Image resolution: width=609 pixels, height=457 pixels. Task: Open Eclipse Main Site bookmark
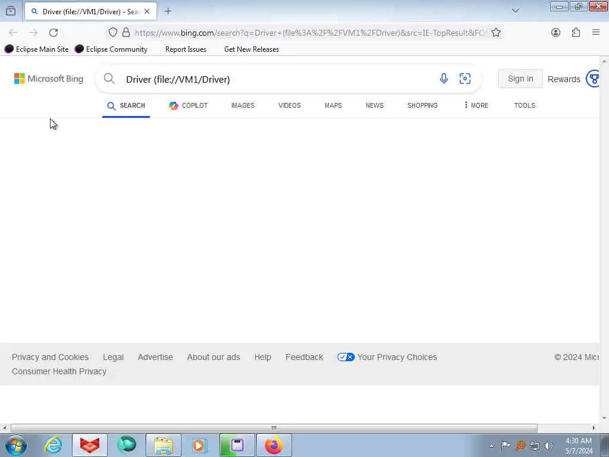(x=36, y=49)
